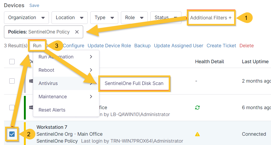Click Windows icon beside second device row

(31, 107)
